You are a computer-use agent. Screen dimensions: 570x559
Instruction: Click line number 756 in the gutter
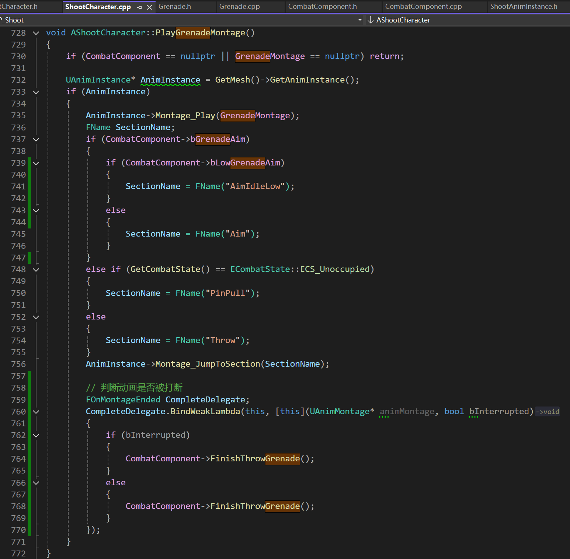pyautogui.click(x=18, y=364)
